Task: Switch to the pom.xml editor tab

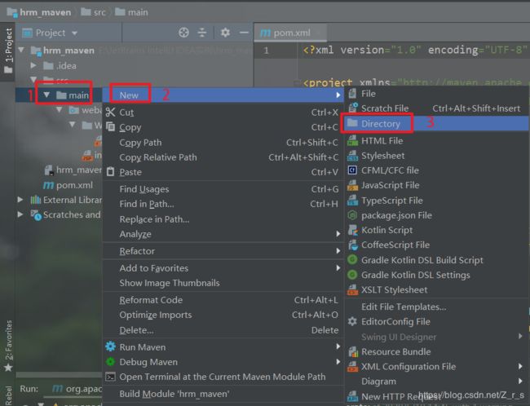Action: point(290,33)
